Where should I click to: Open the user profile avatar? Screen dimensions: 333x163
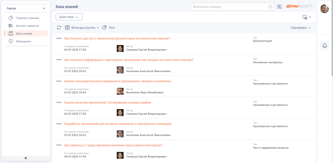324,9
